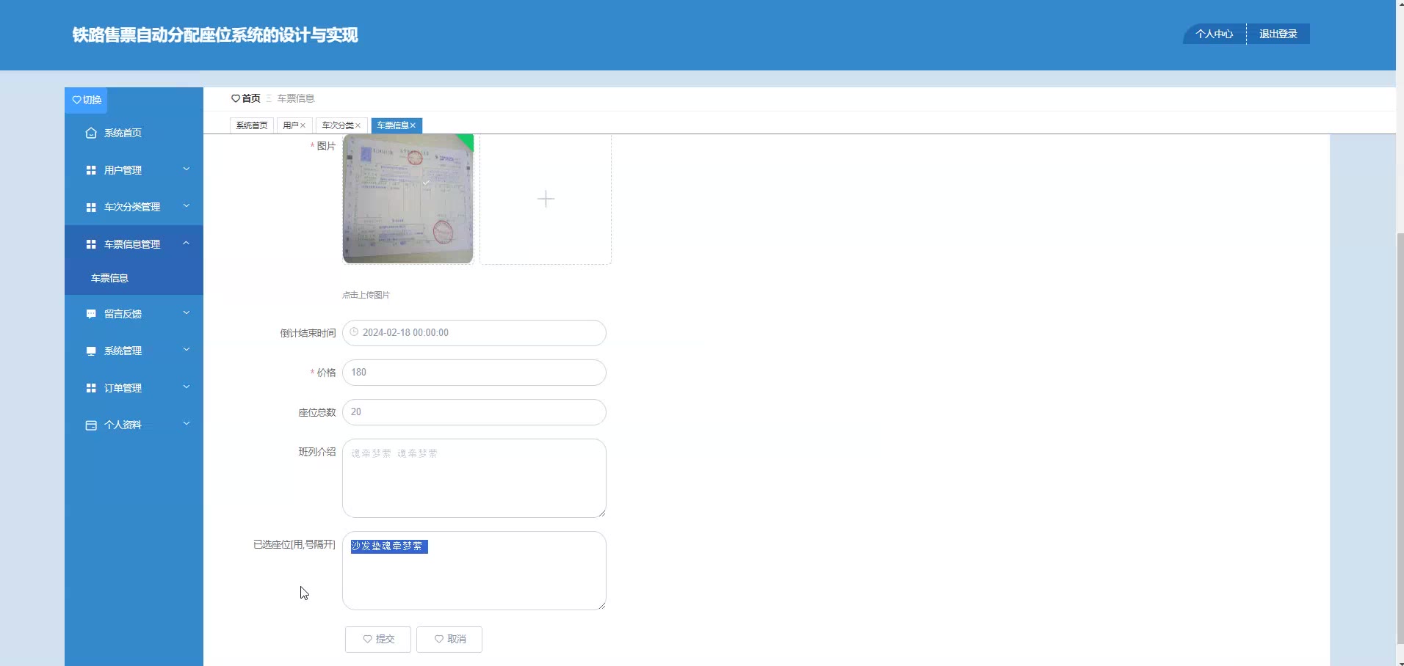Click the 点击上传图片 hint text
Image resolution: width=1404 pixels, height=666 pixels.
tap(366, 295)
